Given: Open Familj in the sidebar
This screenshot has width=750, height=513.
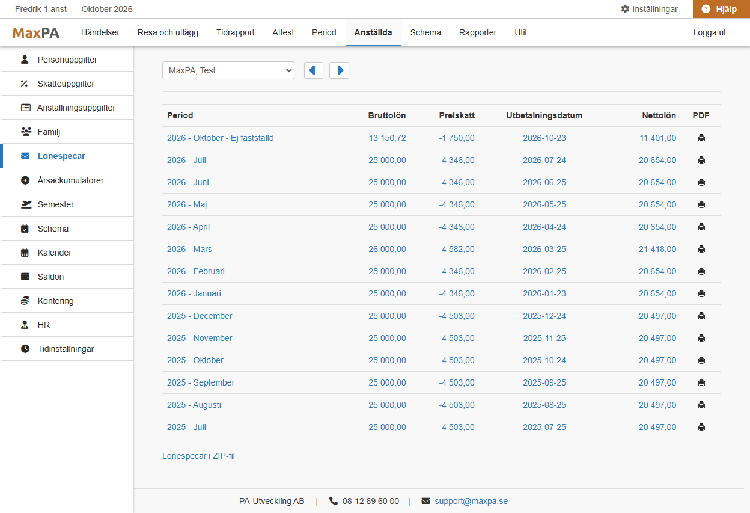Looking at the screenshot, I should click(67, 132).
